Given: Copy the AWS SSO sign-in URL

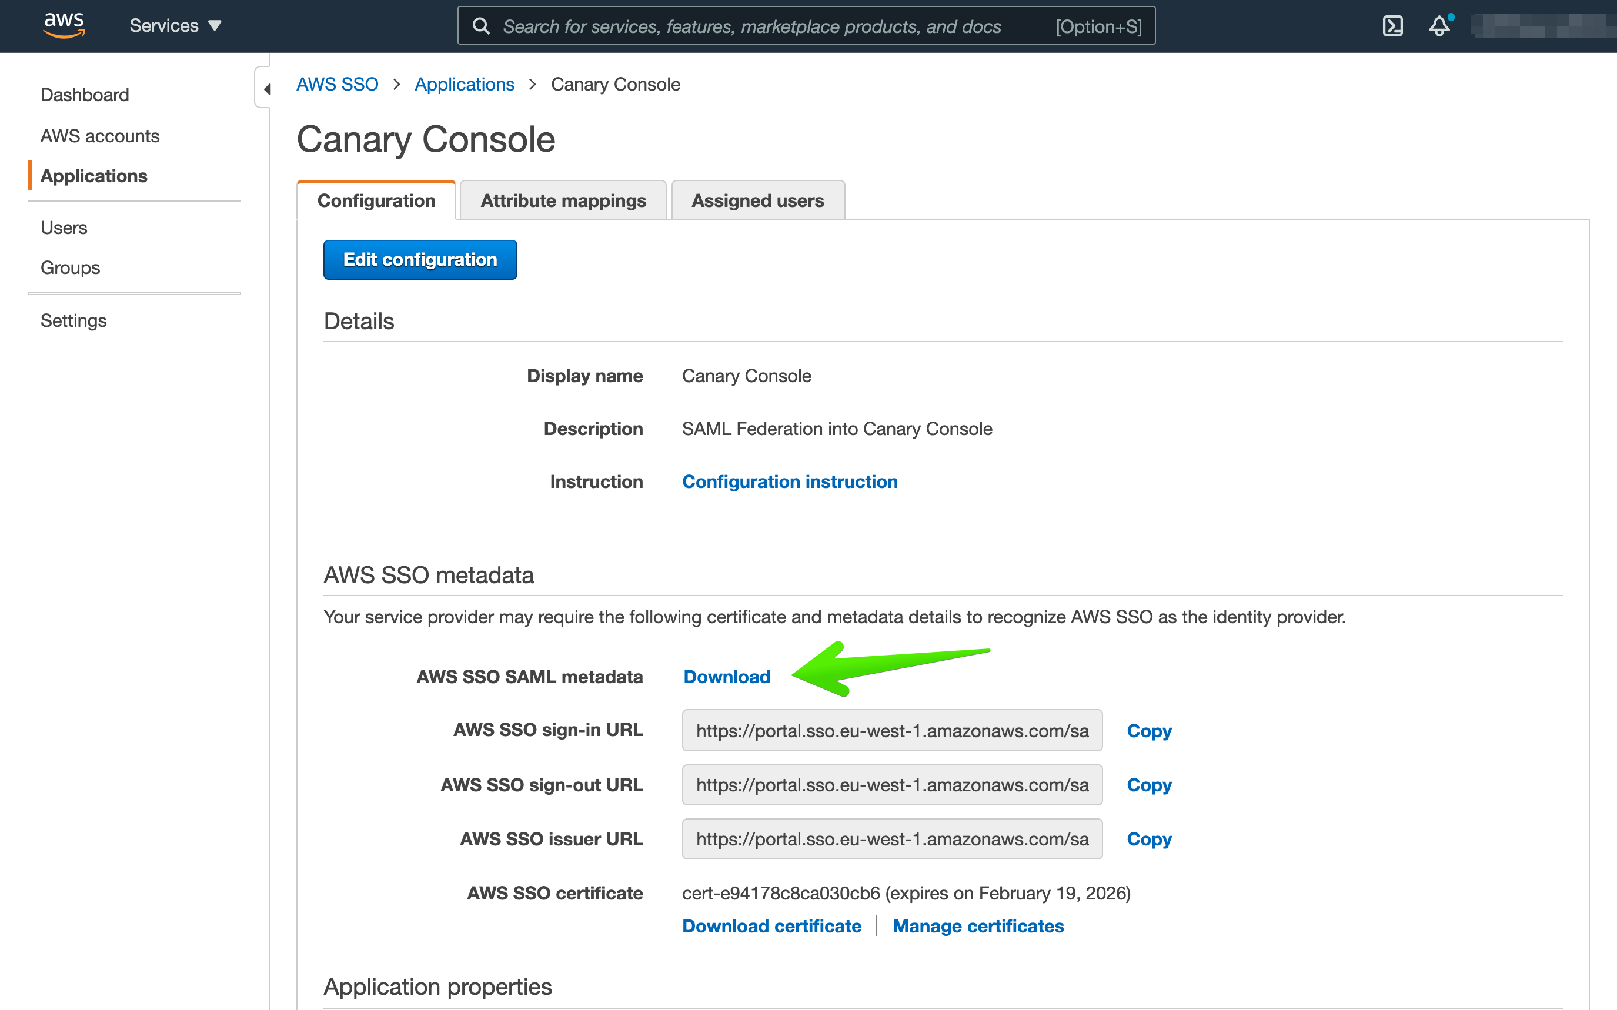Looking at the screenshot, I should click(1149, 731).
